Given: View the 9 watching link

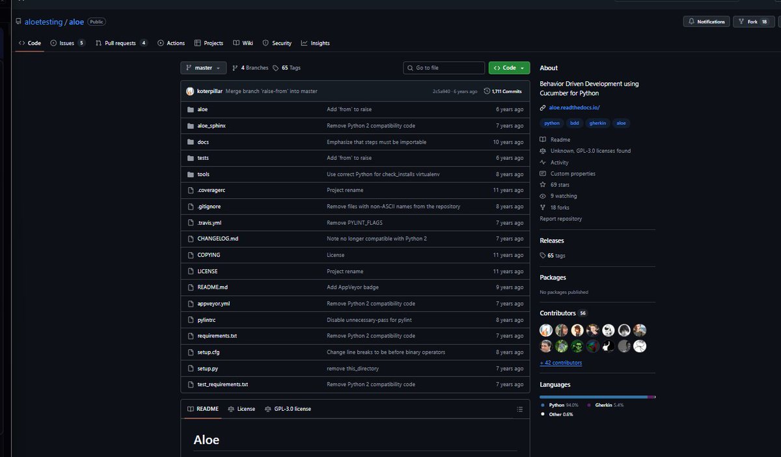Looking at the screenshot, I should point(558,196).
